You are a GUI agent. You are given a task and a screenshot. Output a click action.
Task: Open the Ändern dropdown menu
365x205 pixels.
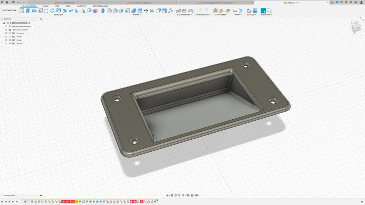pyautogui.click(x=137, y=15)
